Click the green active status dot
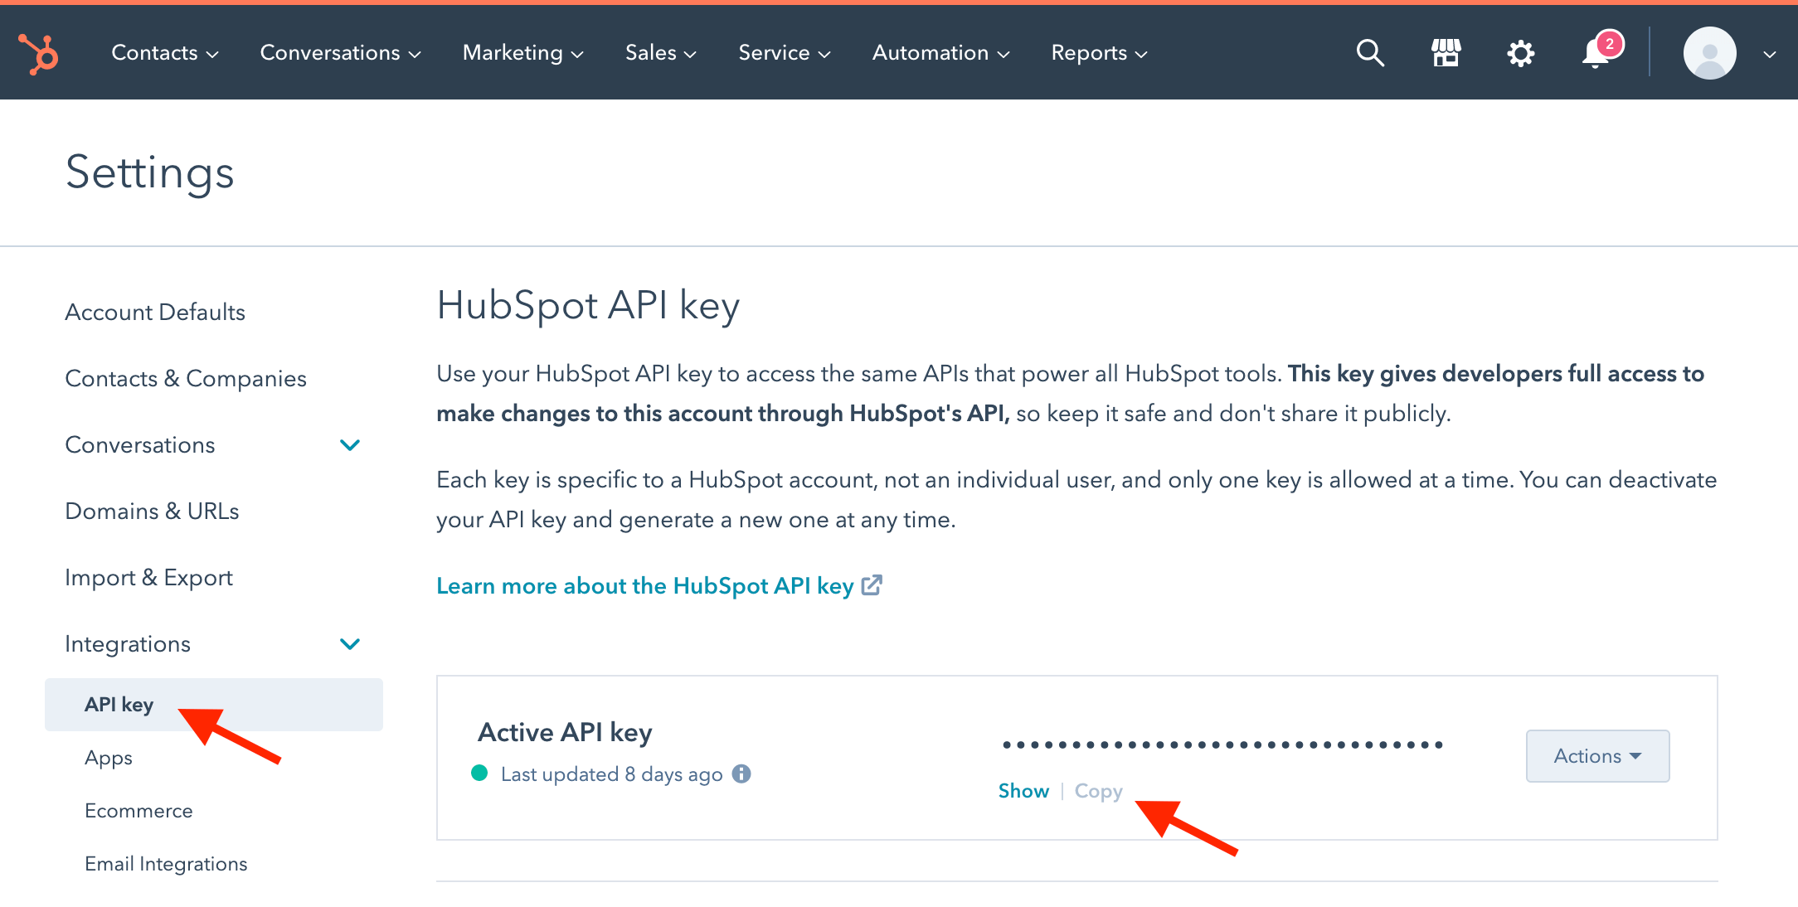Screen dimensions: 1798x907 [479, 774]
